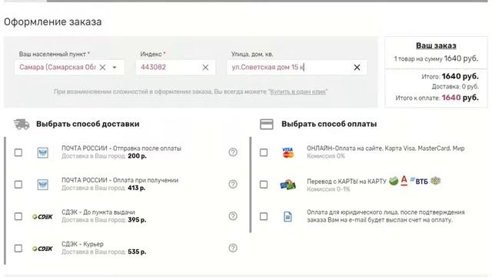Click '1 товар на сумму 1640 руб.' text

click(x=436, y=58)
